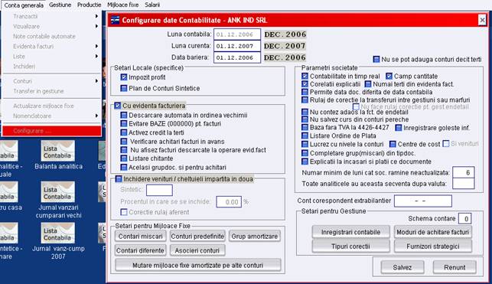Enable Nu se pot adauga conturi decit terti
The image size is (492, 284).
[x=376, y=59]
